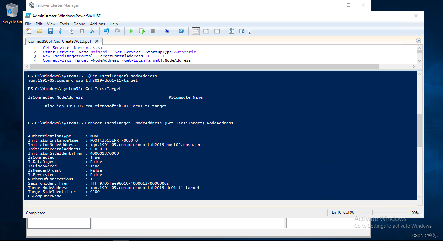
Task: Close the ConnectISCSI_And_CreateWCLU.ps1 script tab
Action: pyautogui.click(x=96, y=41)
